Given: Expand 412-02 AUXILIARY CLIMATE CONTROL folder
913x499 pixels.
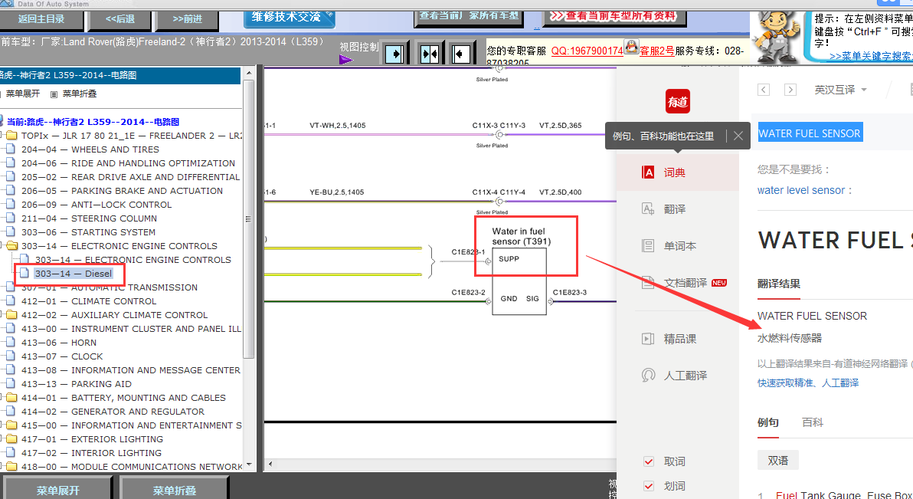Looking at the screenshot, I should click(x=11, y=315).
